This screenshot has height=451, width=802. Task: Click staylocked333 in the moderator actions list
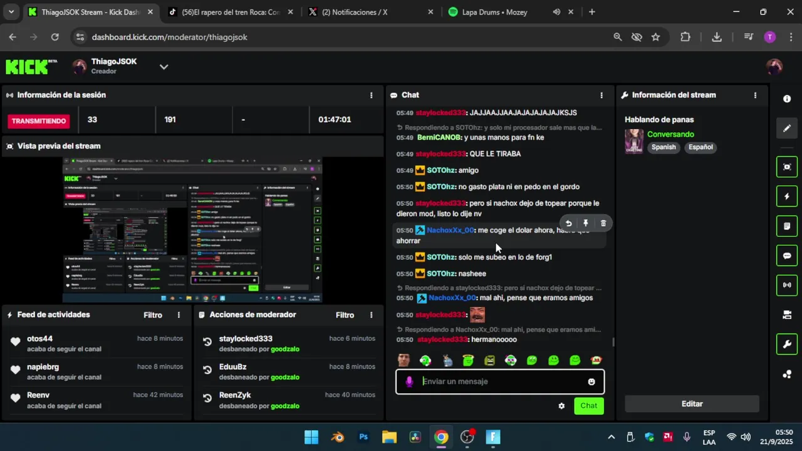(246, 339)
